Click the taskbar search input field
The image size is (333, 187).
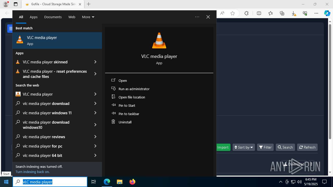coord(50,182)
